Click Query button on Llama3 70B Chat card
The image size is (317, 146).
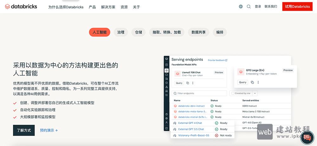pyautogui.click(x=179, y=83)
